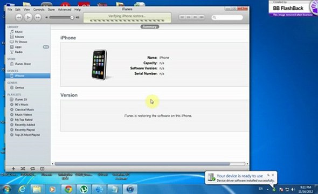Click the scrollbar left arrow
The image size is (318, 194).
point(52,164)
